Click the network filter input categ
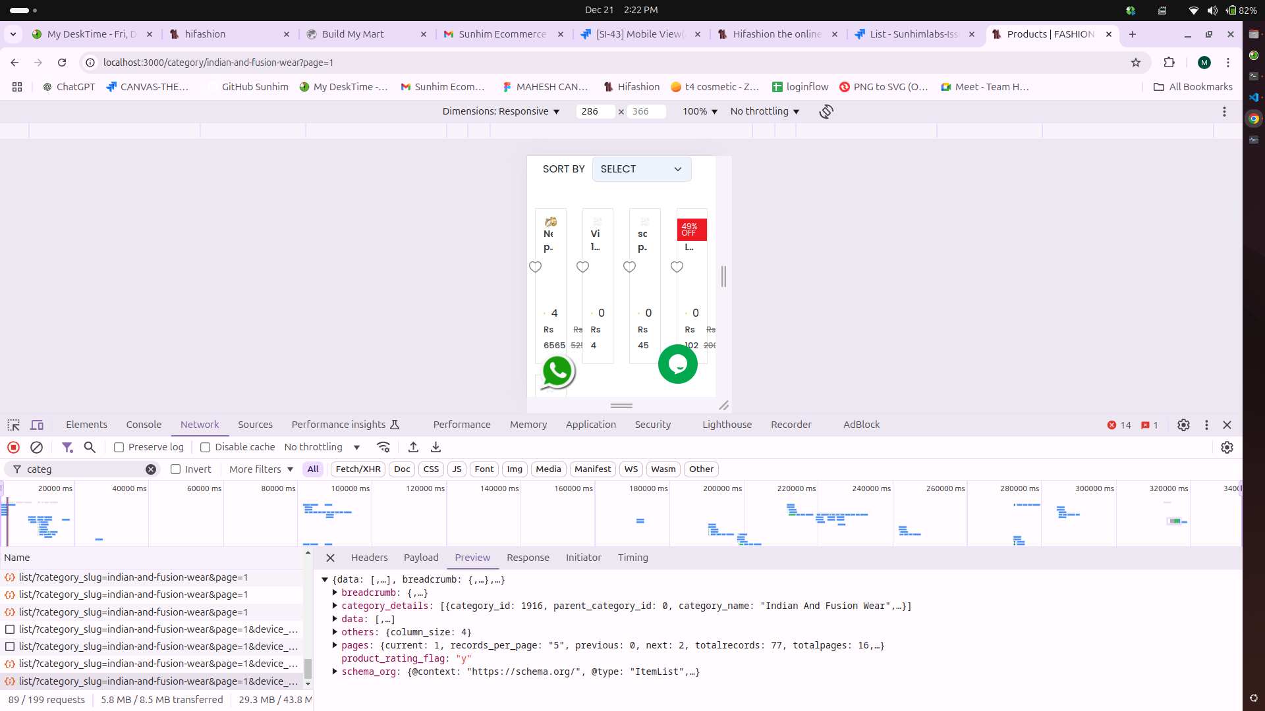The image size is (1265, 711). 84,469
